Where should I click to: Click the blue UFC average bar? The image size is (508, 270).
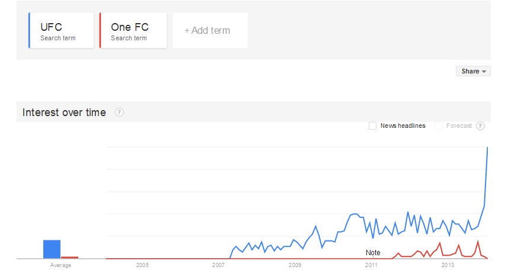[52, 249]
